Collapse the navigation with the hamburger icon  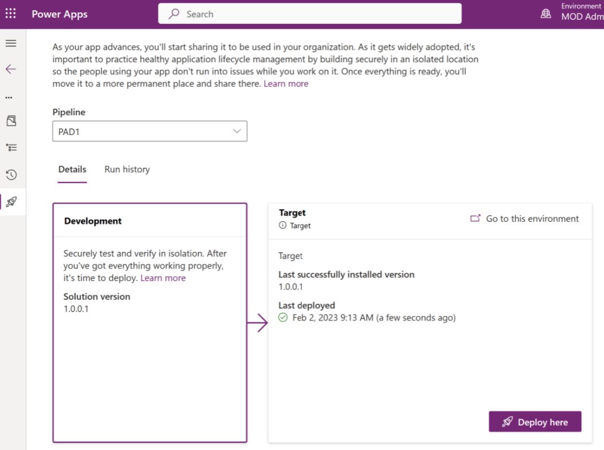(12, 43)
